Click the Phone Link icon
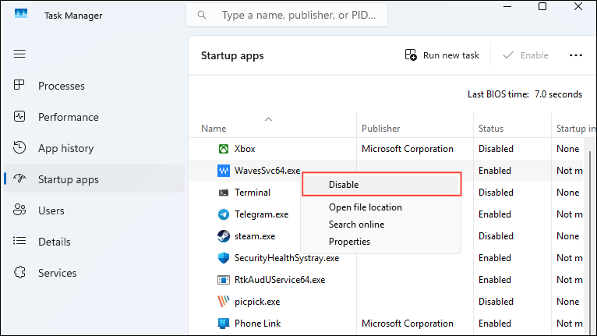This screenshot has width=597, height=336. click(224, 324)
